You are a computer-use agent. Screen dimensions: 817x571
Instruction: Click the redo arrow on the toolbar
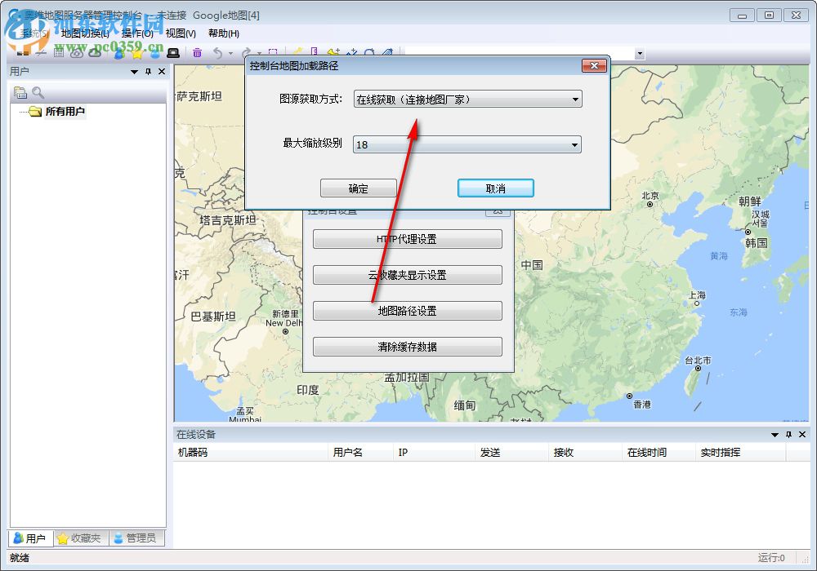click(x=246, y=52)
